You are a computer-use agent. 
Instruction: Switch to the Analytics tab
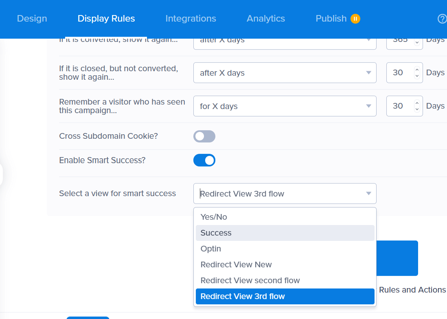[265, 18]
